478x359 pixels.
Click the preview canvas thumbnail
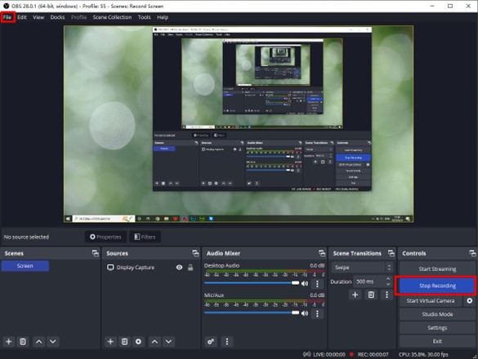pyautogui.click(x=239, y=124)
